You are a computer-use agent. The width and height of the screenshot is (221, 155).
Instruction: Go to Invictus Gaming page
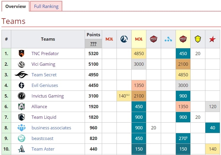coord(48,96)
